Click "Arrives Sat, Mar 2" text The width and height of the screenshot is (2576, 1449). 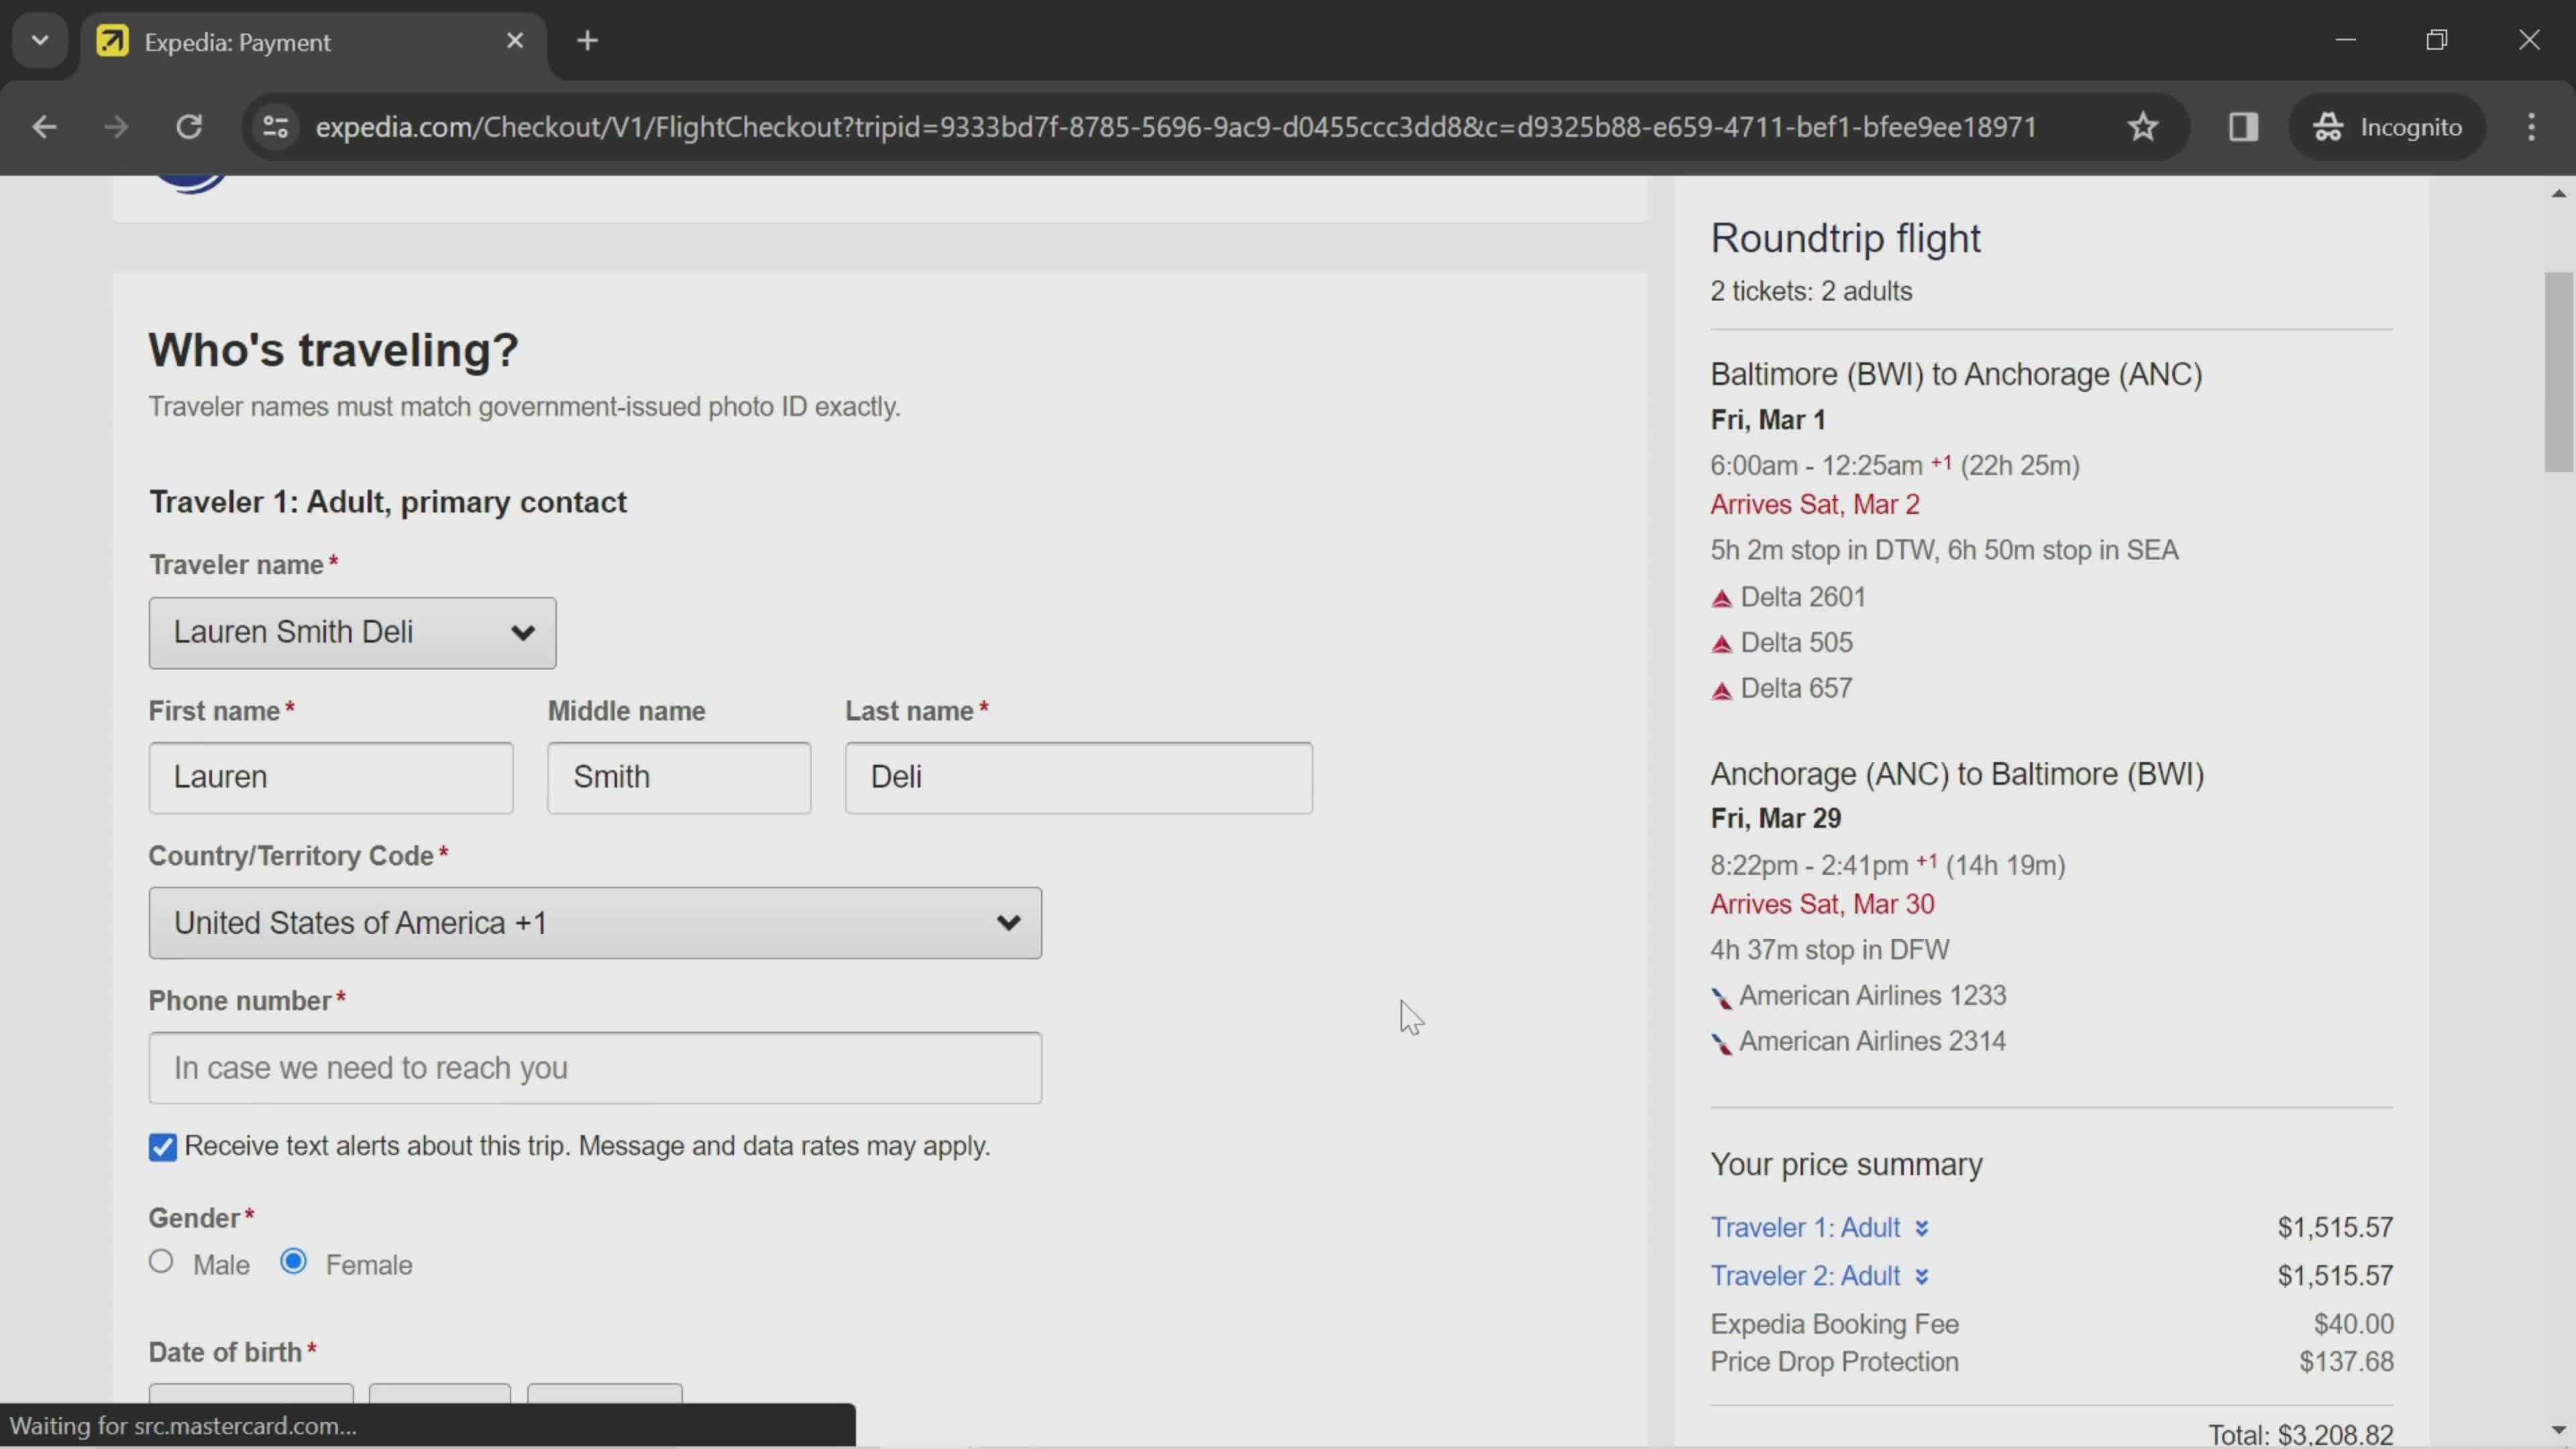click(x=1814, y=505)
